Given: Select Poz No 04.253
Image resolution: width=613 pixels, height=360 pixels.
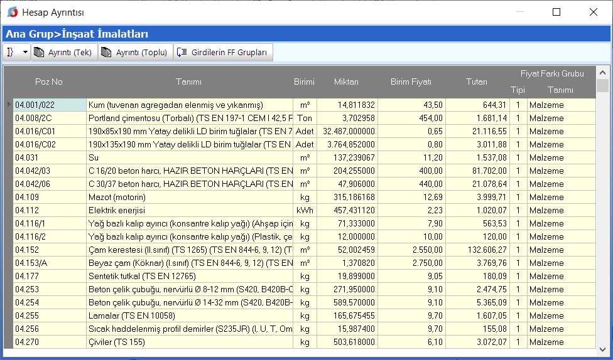Looking at the screenshot, I should (50, 289).
